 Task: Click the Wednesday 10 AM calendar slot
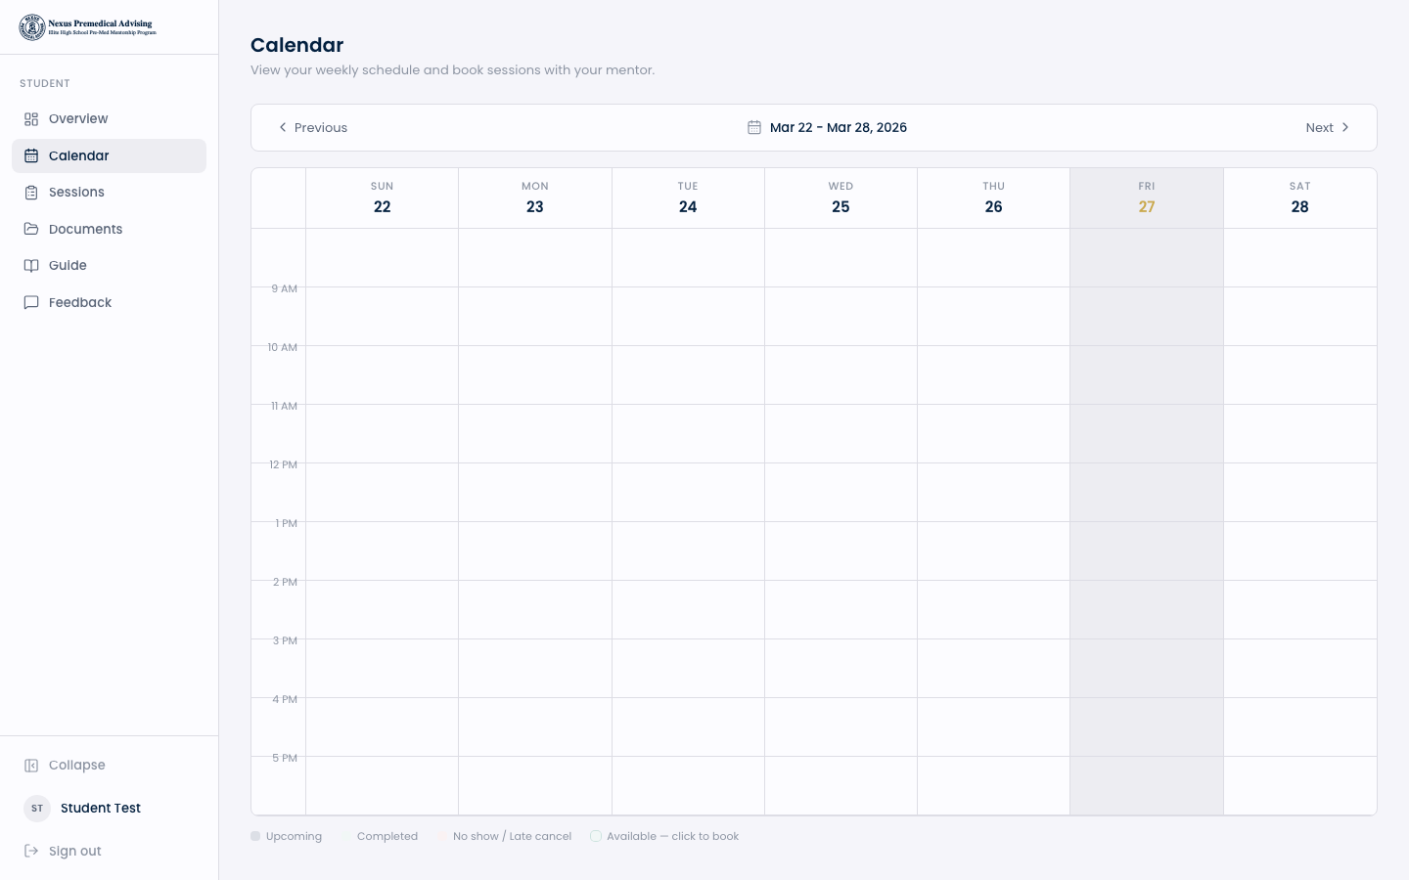841,374
